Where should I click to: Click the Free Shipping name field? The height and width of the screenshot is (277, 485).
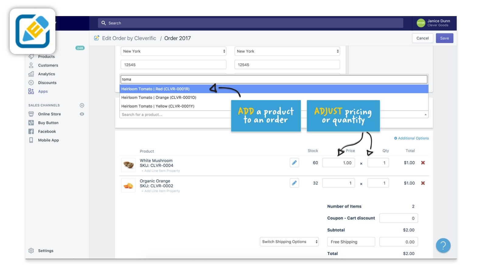coord(351,242)
